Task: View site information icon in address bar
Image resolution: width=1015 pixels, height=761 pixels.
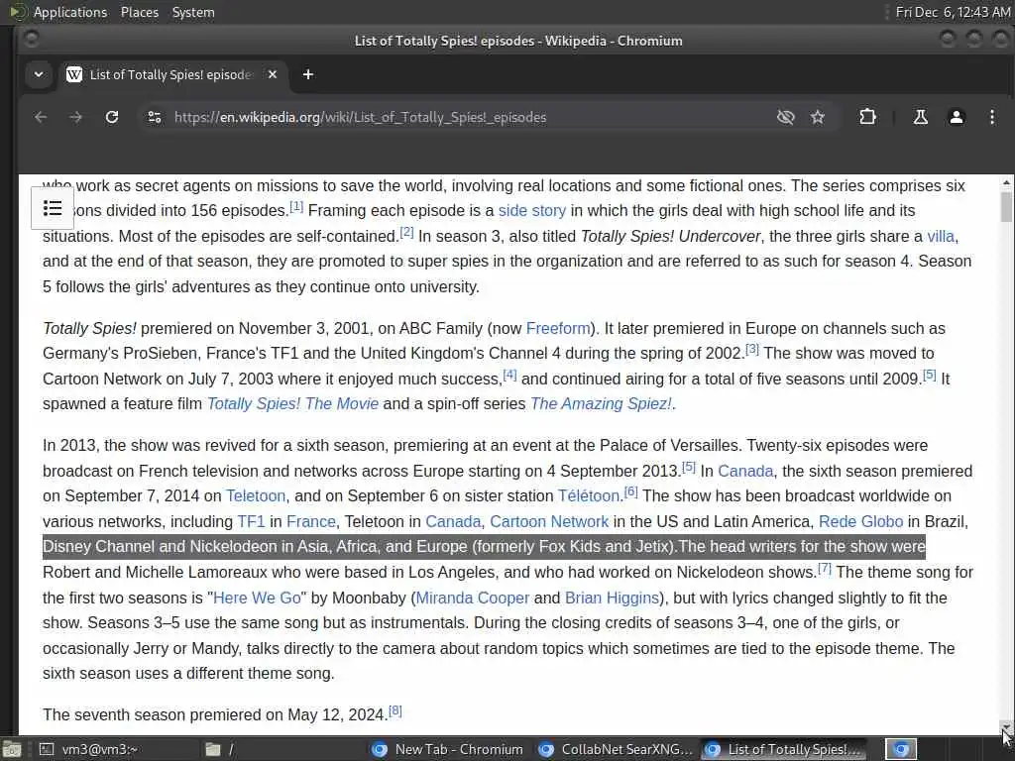Action: point(154,117)
